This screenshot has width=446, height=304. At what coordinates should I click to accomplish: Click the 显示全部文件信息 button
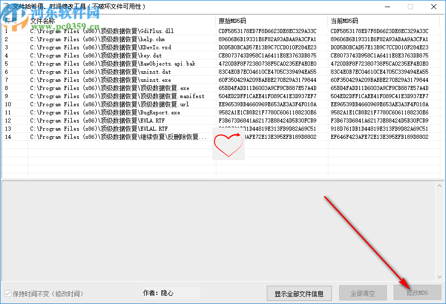(299, 293)
